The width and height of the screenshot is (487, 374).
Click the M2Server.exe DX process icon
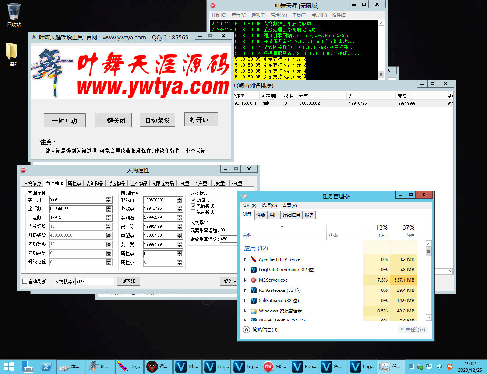coord(254,280)
